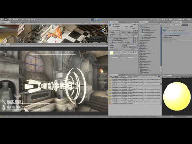Select the Hand tool in top toolbar
The width and height of the screenshot is (192, 144).
2,20
